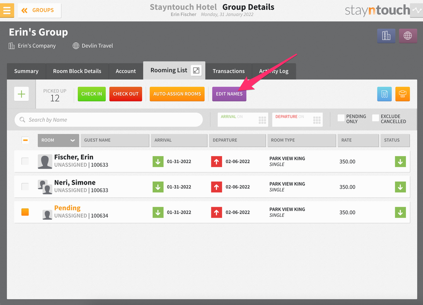
Task: Go back to Groups
Action: tap(40, 11)
